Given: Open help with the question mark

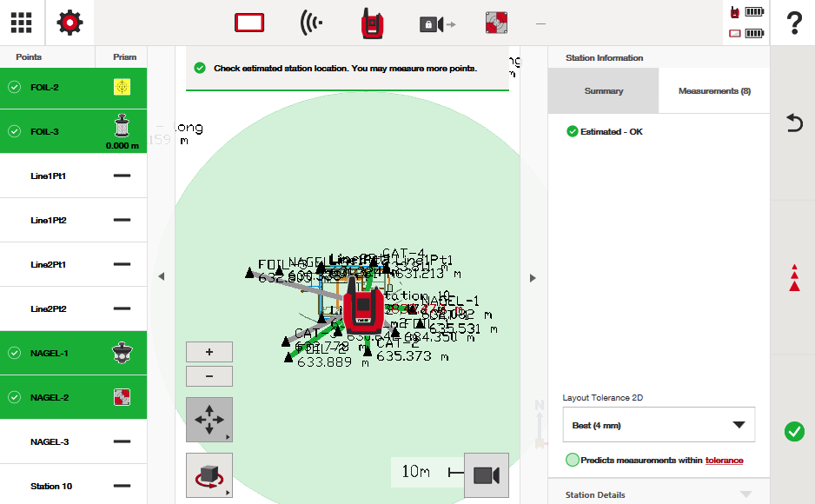Looking at the screenshot, I should (792, 23).
